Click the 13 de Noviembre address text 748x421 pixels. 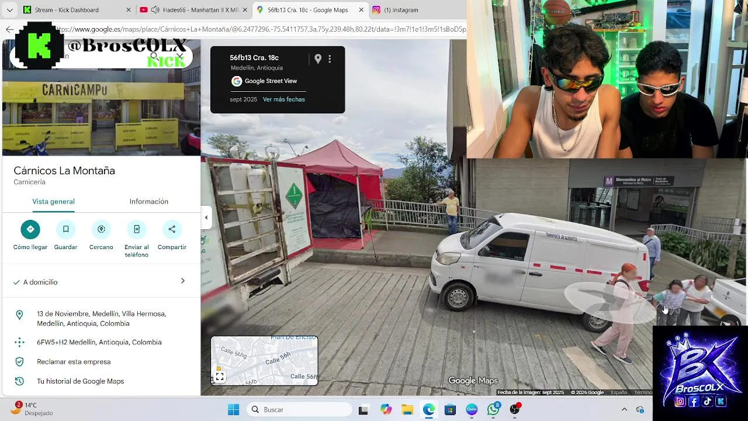(101, 319)
